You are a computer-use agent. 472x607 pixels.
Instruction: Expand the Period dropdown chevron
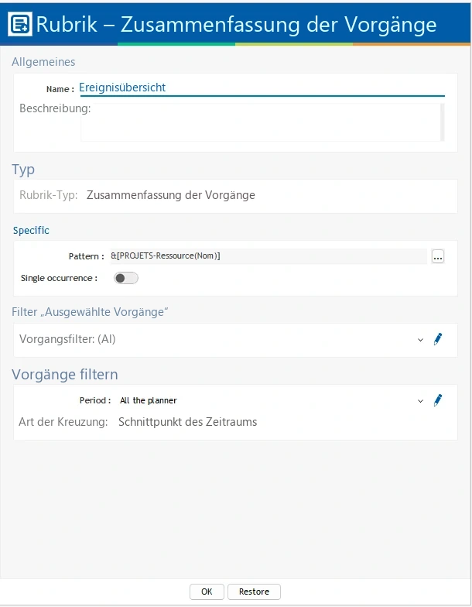(420, 401)
